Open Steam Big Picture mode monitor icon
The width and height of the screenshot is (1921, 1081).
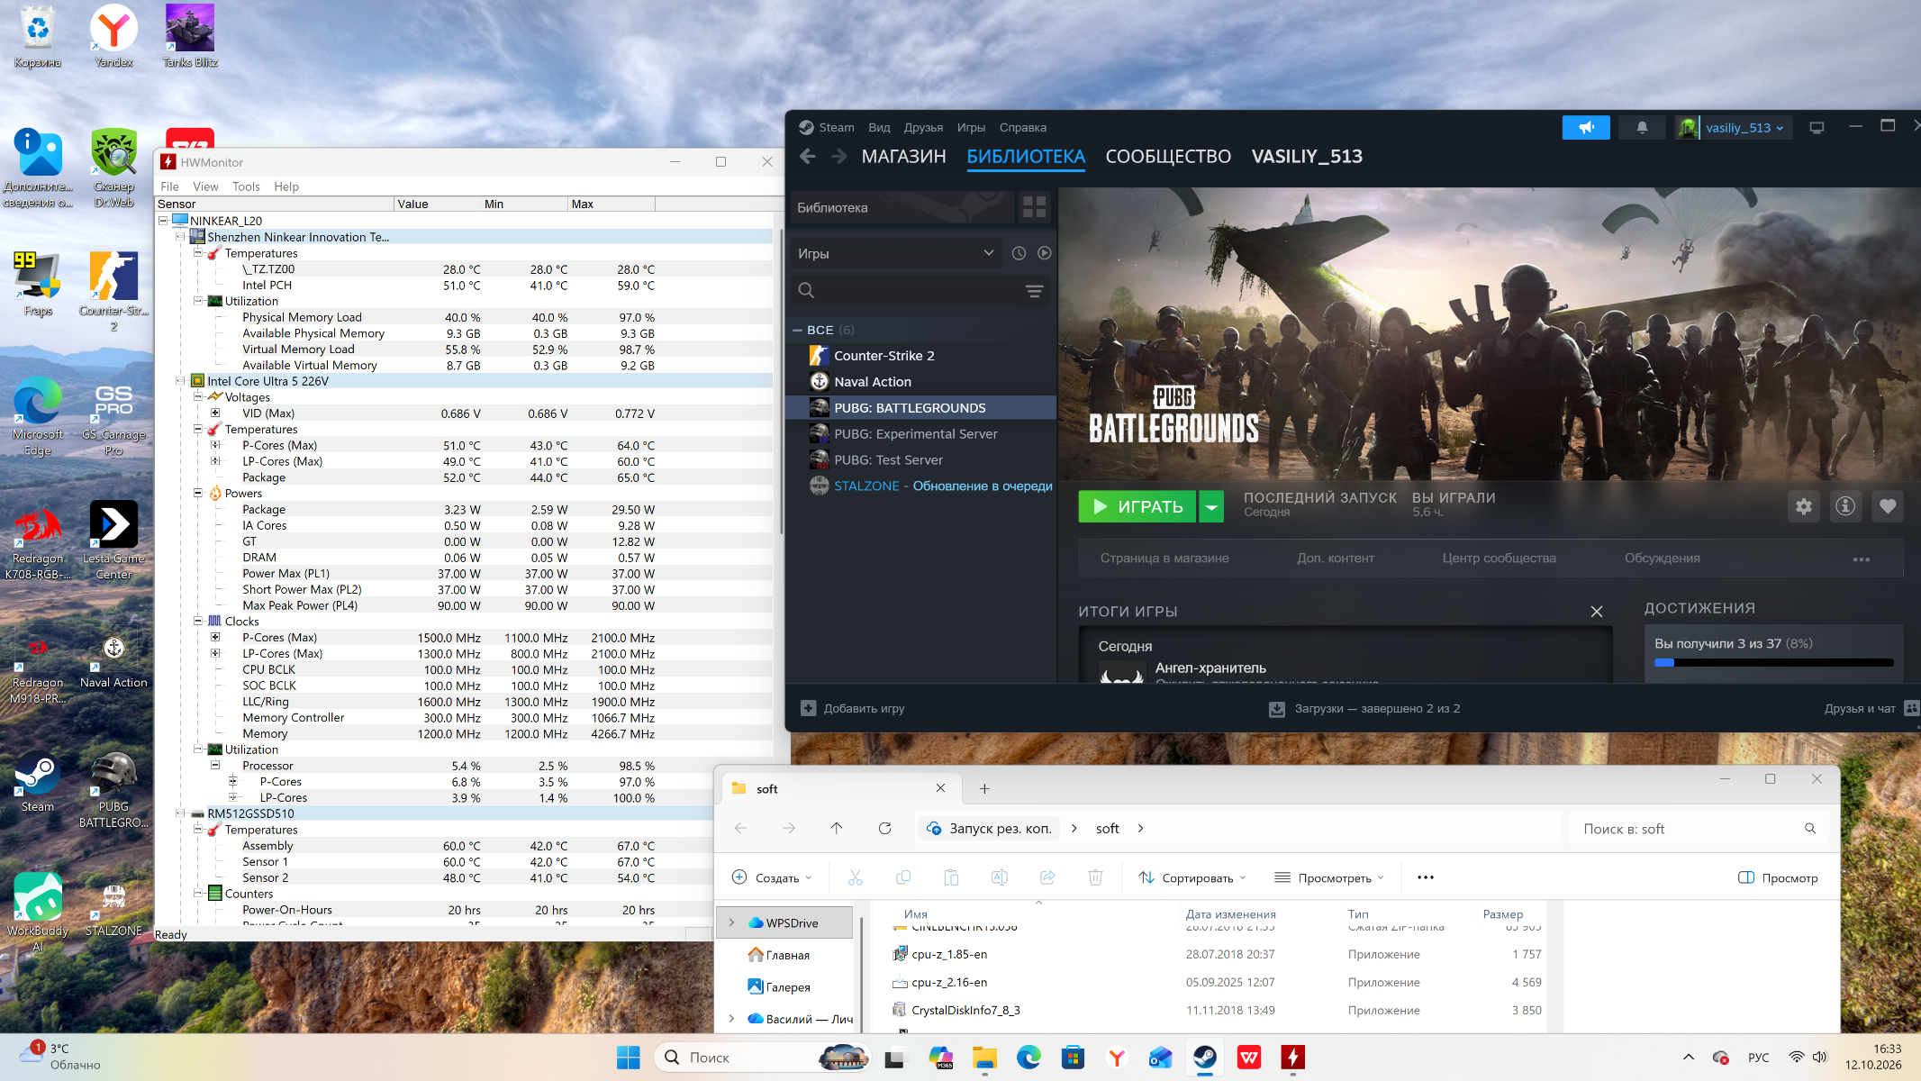(1817, 128)
